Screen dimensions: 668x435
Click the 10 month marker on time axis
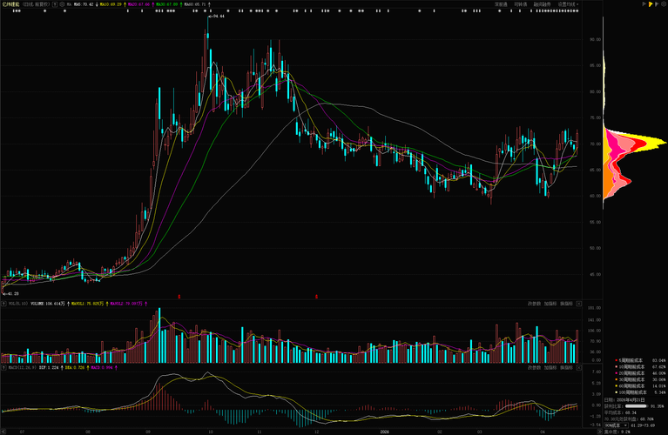tap(211, 432)
